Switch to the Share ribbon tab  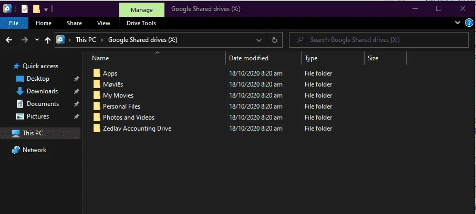coord(75,23)
